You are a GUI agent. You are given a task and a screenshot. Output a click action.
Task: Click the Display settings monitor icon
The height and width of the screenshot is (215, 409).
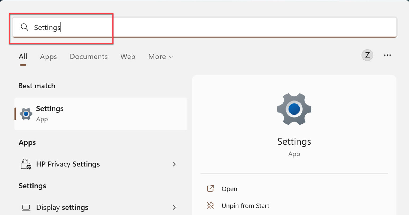pos(26,207)
